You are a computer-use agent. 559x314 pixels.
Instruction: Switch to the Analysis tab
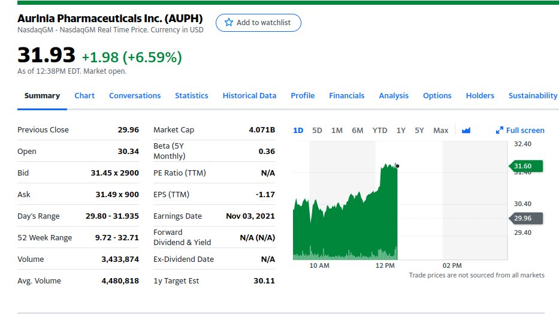394,95
